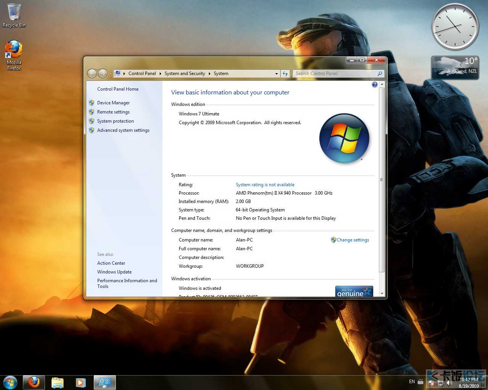Select the Control Panel taskbar button
This screenshot has width=488, height=390.
(x=104, y=382)
